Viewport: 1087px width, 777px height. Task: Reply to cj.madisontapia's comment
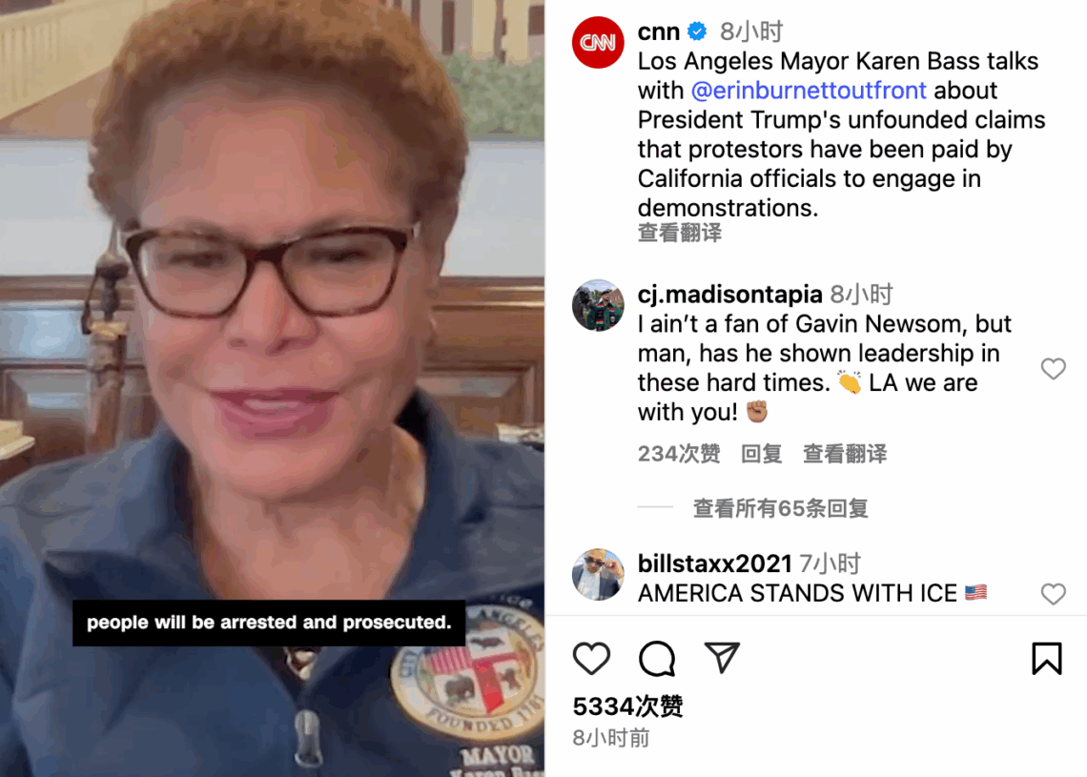pyautogui.click(x=761, y=454)
